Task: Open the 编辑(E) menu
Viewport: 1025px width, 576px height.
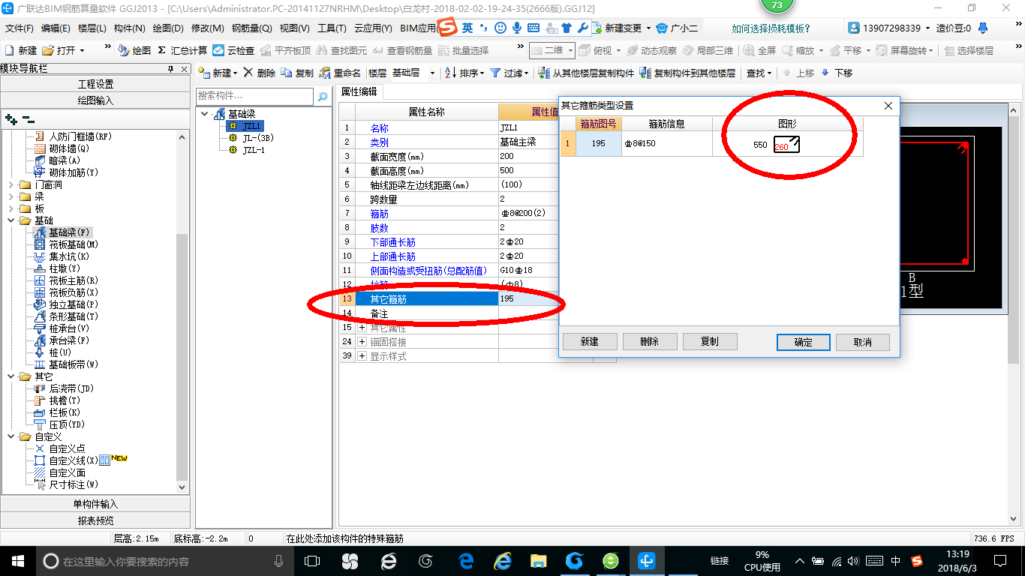Action: click(56, 28)
